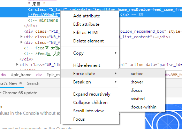
Task: Select the feed区 comment line
Action: (x=42, y=48)
